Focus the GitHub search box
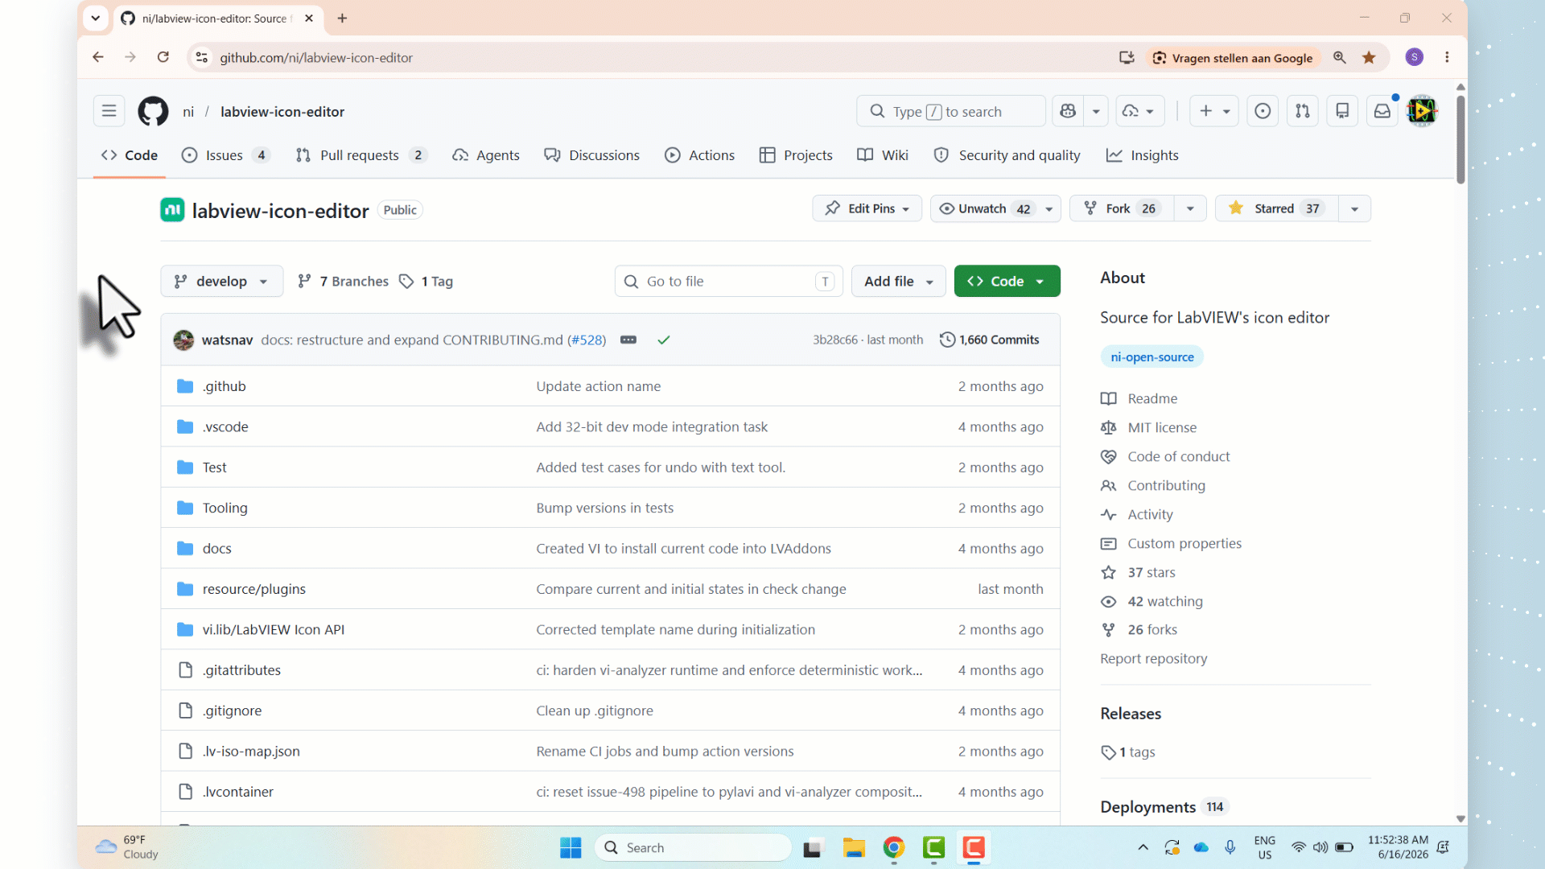 pyautogui.click(x=951, y=111)
